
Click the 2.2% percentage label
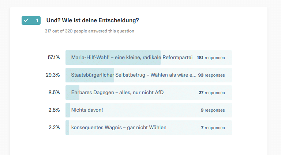point(54,128)
